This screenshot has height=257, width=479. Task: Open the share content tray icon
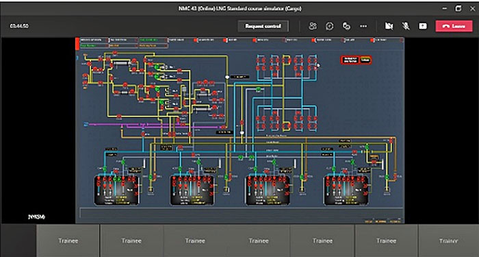(423, 26)
